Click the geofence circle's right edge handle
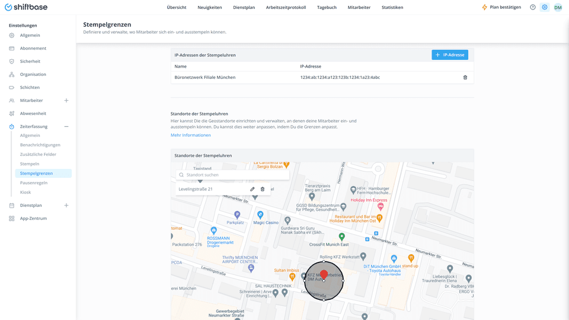The width and height of the screenshot is (569, 320). coord(343,280)
